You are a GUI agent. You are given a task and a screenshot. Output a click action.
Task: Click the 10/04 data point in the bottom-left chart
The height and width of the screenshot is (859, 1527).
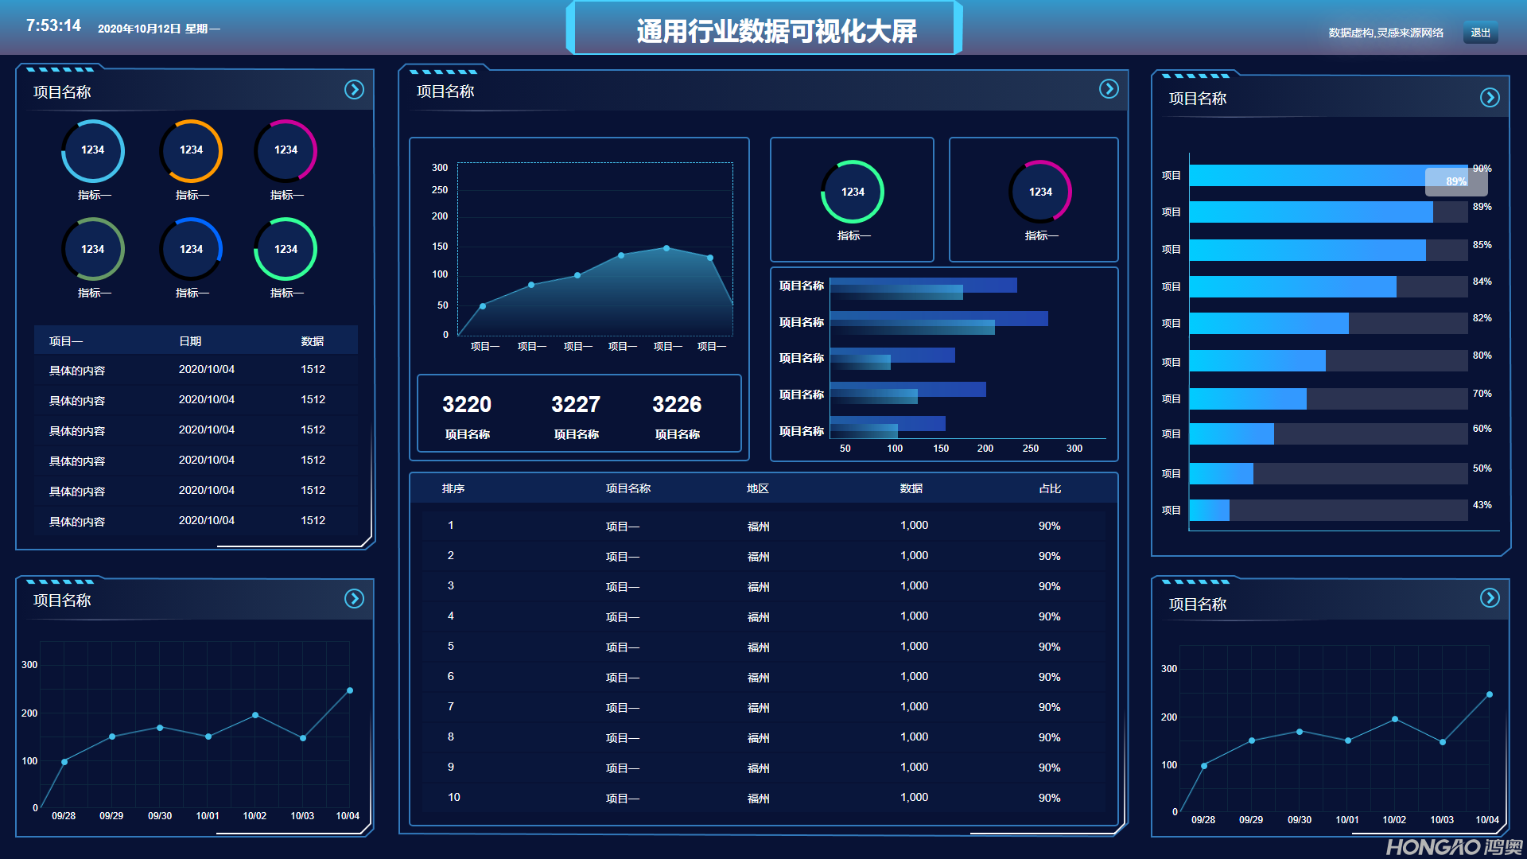[x=350, y=690]
